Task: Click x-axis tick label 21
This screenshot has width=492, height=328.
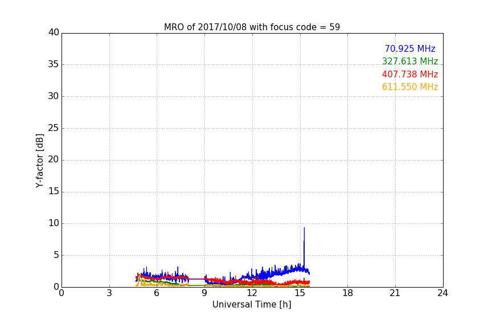Action: coord(395,293)
